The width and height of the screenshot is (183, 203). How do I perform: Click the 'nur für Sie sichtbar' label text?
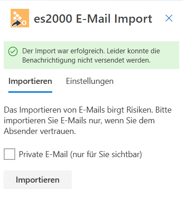(x=106, y=154)
